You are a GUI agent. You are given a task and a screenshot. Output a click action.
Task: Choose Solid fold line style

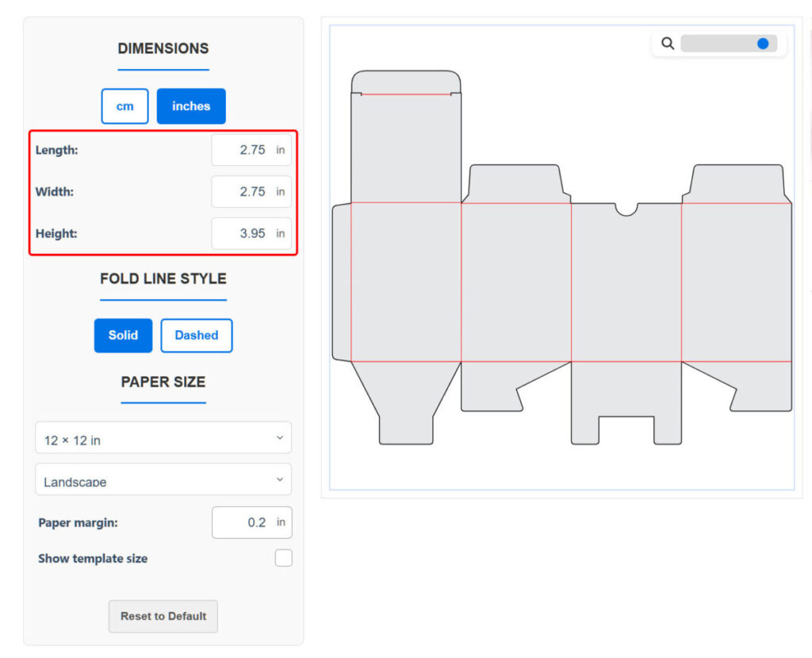point(123,335)
